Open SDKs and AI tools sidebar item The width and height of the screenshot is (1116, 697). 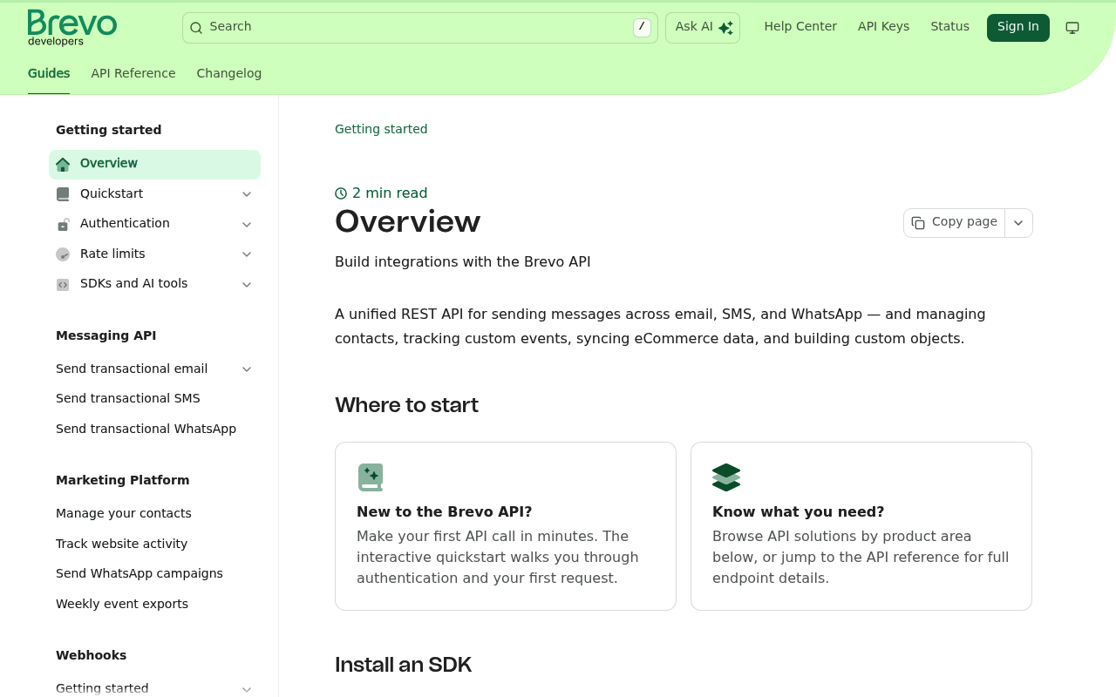point(154,284)
